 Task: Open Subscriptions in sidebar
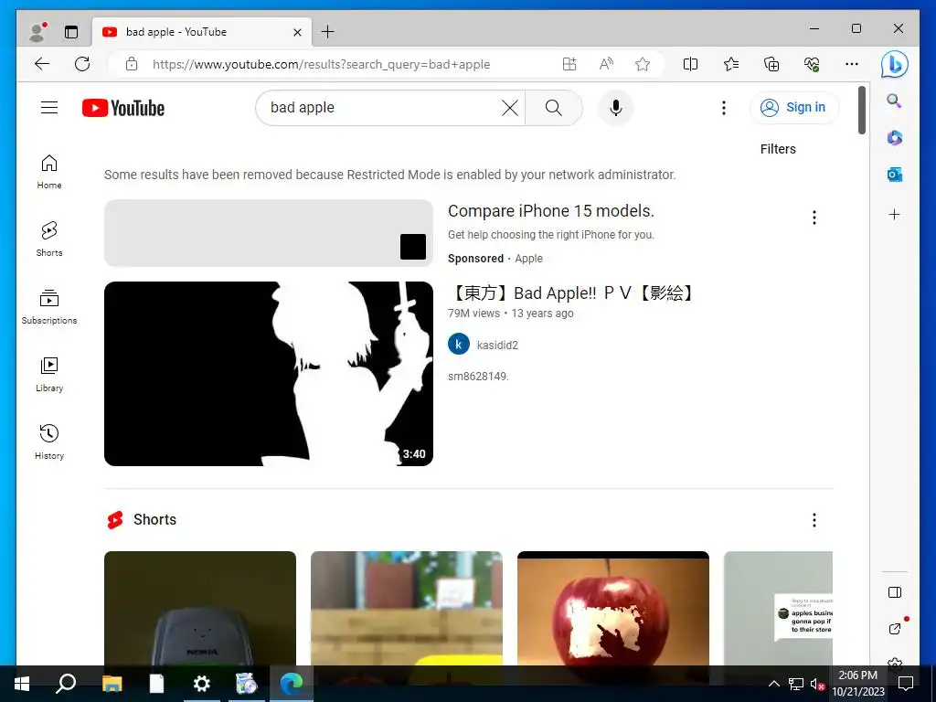click(x=49, y=307)
